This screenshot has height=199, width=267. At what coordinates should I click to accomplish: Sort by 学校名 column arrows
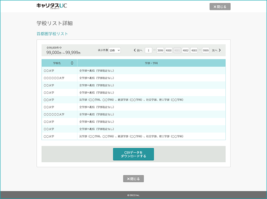click(x=72, y=63)
